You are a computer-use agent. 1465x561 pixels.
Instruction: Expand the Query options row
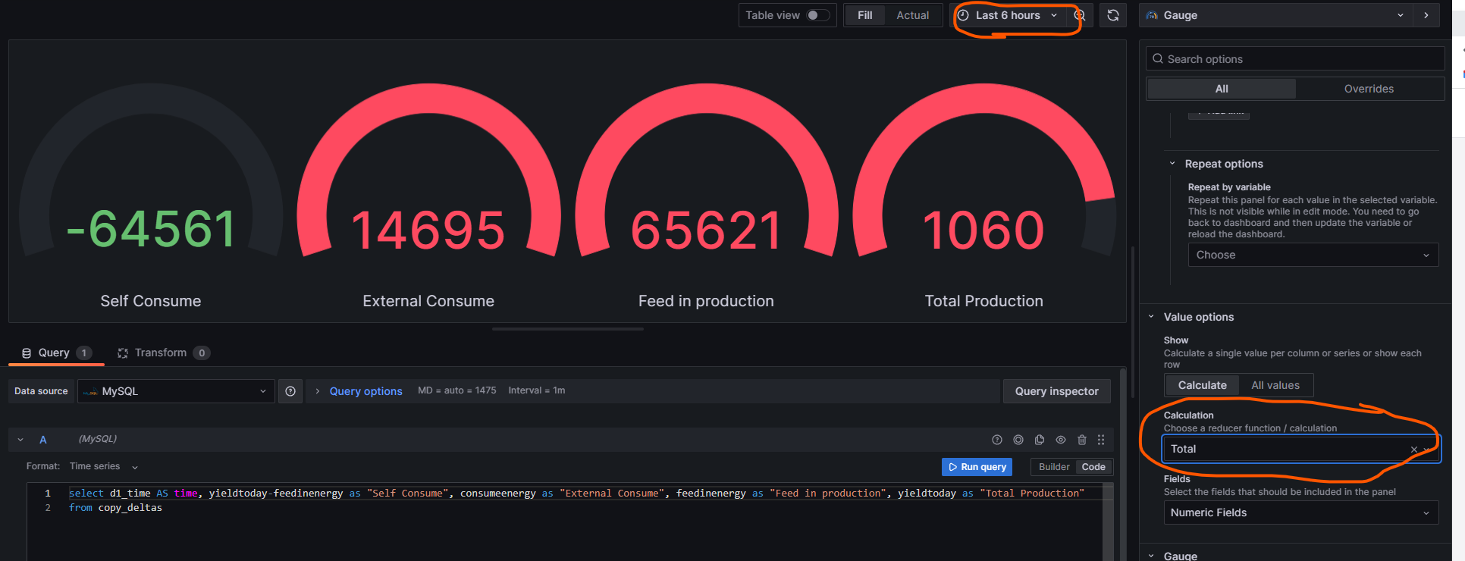[x=365, y=391]
